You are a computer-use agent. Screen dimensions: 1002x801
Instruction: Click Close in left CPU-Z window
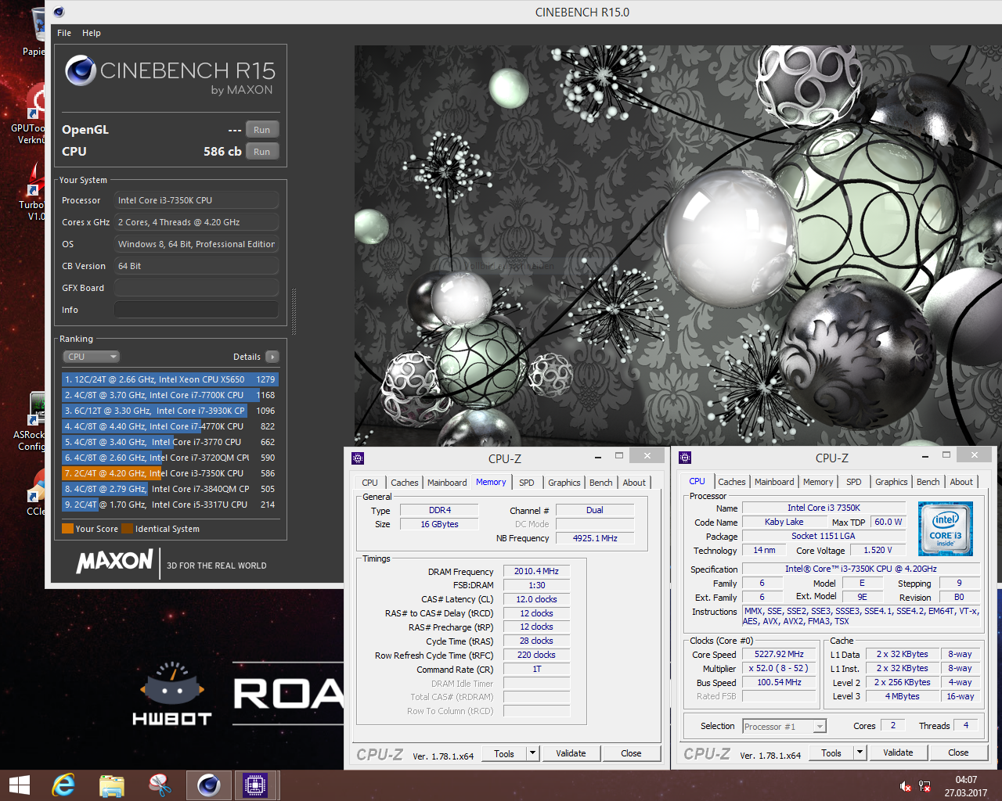click(631, 753)
